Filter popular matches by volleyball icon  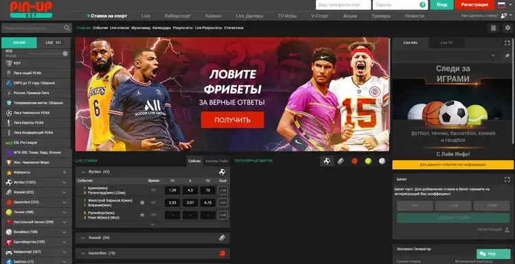click(382, 161)
